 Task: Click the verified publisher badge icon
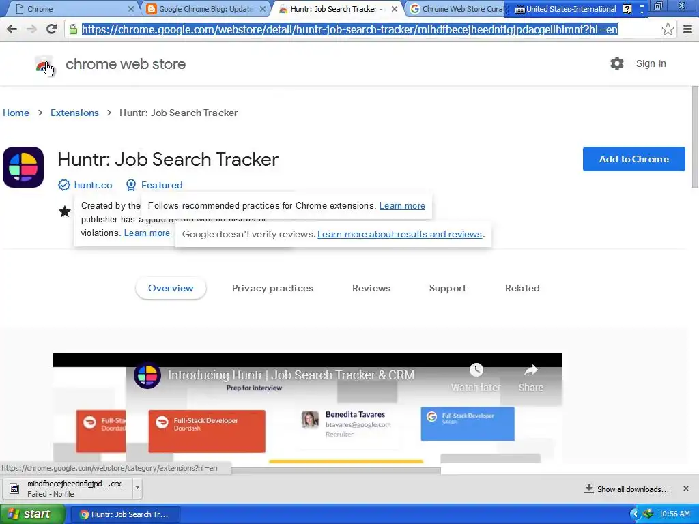[x=63, y=185]
